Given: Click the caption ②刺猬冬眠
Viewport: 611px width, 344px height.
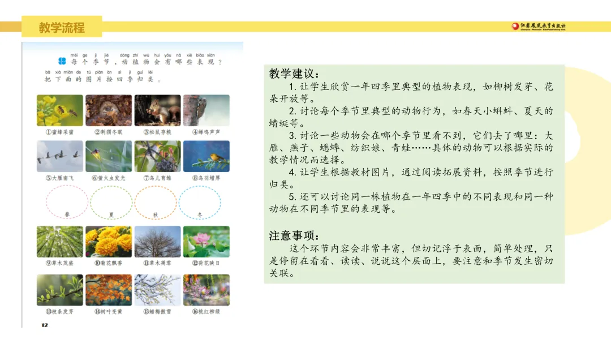Looking at the screenshot, I should [108, 132].
